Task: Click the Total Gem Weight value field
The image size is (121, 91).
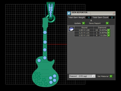Action: [x=88, y=17]
